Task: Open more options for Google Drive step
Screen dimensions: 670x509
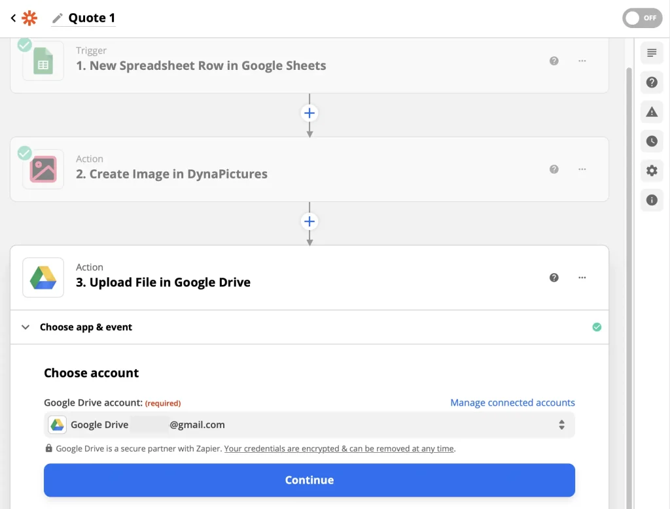Action: (x=582, y=278)
